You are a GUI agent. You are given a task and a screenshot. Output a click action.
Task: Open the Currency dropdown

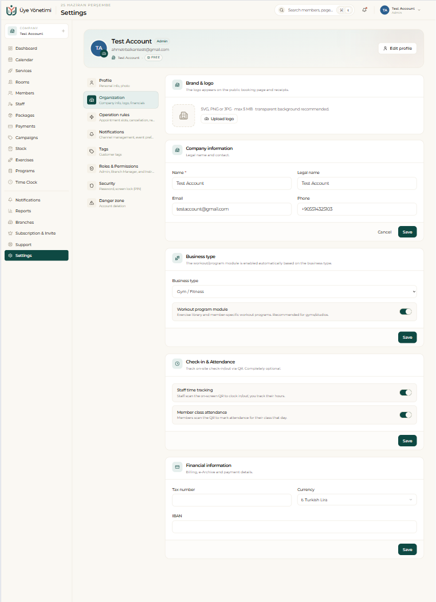coord(357,500)
